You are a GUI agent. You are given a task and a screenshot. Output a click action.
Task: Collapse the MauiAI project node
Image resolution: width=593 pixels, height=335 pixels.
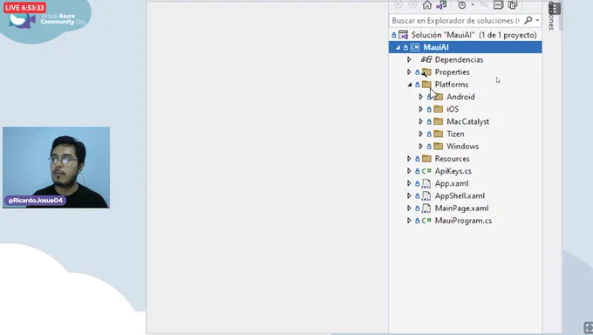398,47
